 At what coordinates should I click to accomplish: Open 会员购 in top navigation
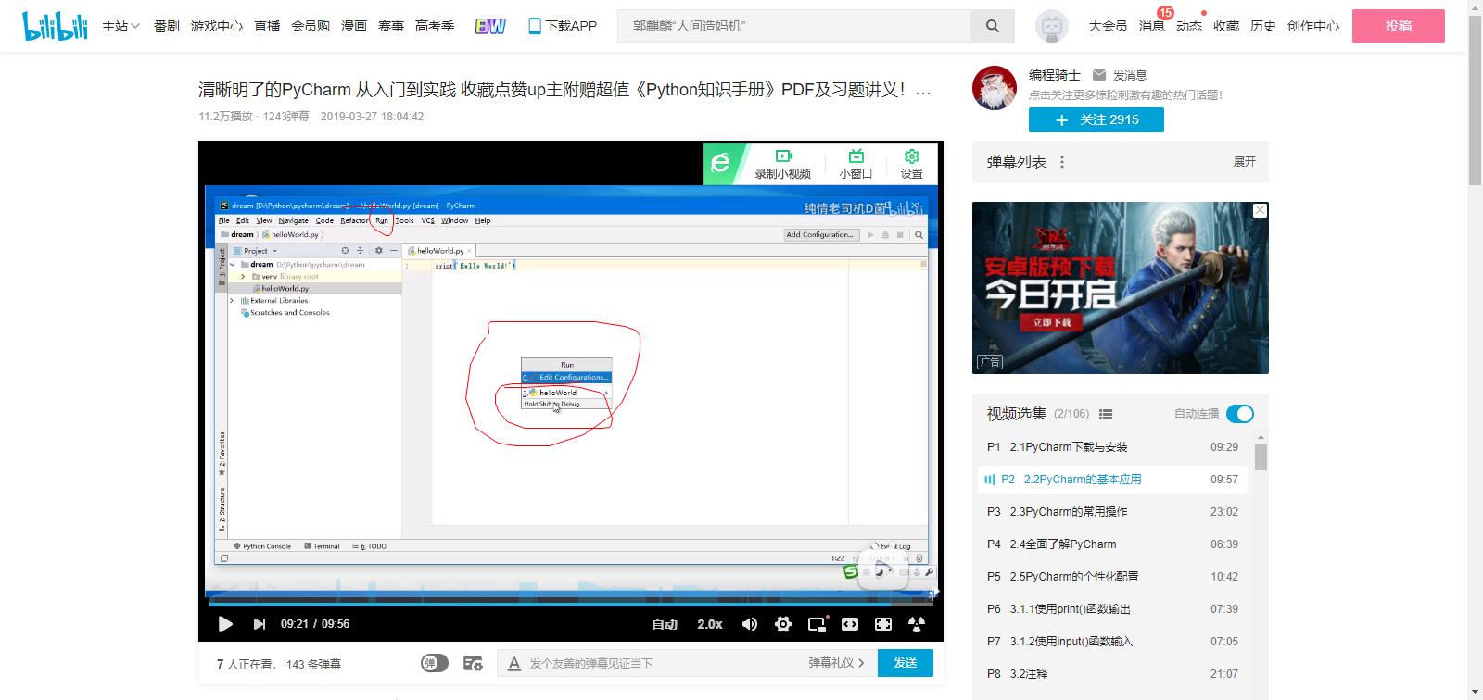point(311,26)
